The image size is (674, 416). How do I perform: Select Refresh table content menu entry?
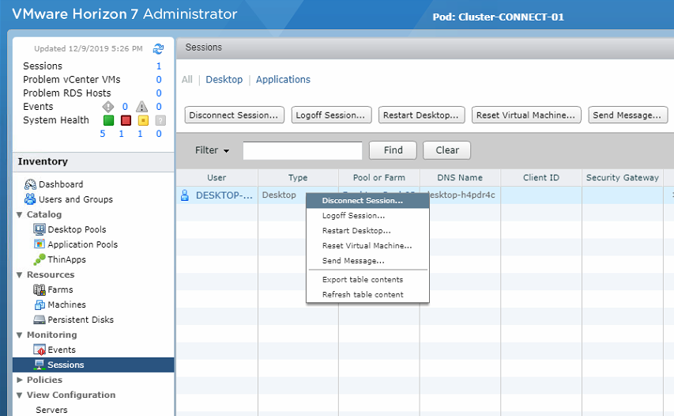(x=367, y=295)
